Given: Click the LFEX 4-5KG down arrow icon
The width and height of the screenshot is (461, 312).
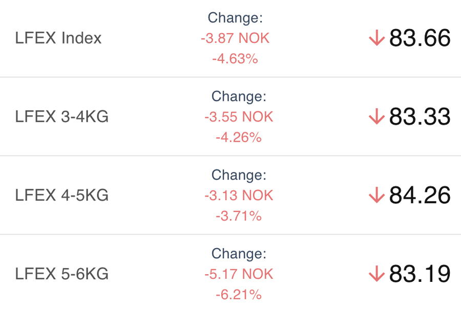Looking at the screenshot, I should 376,195.
